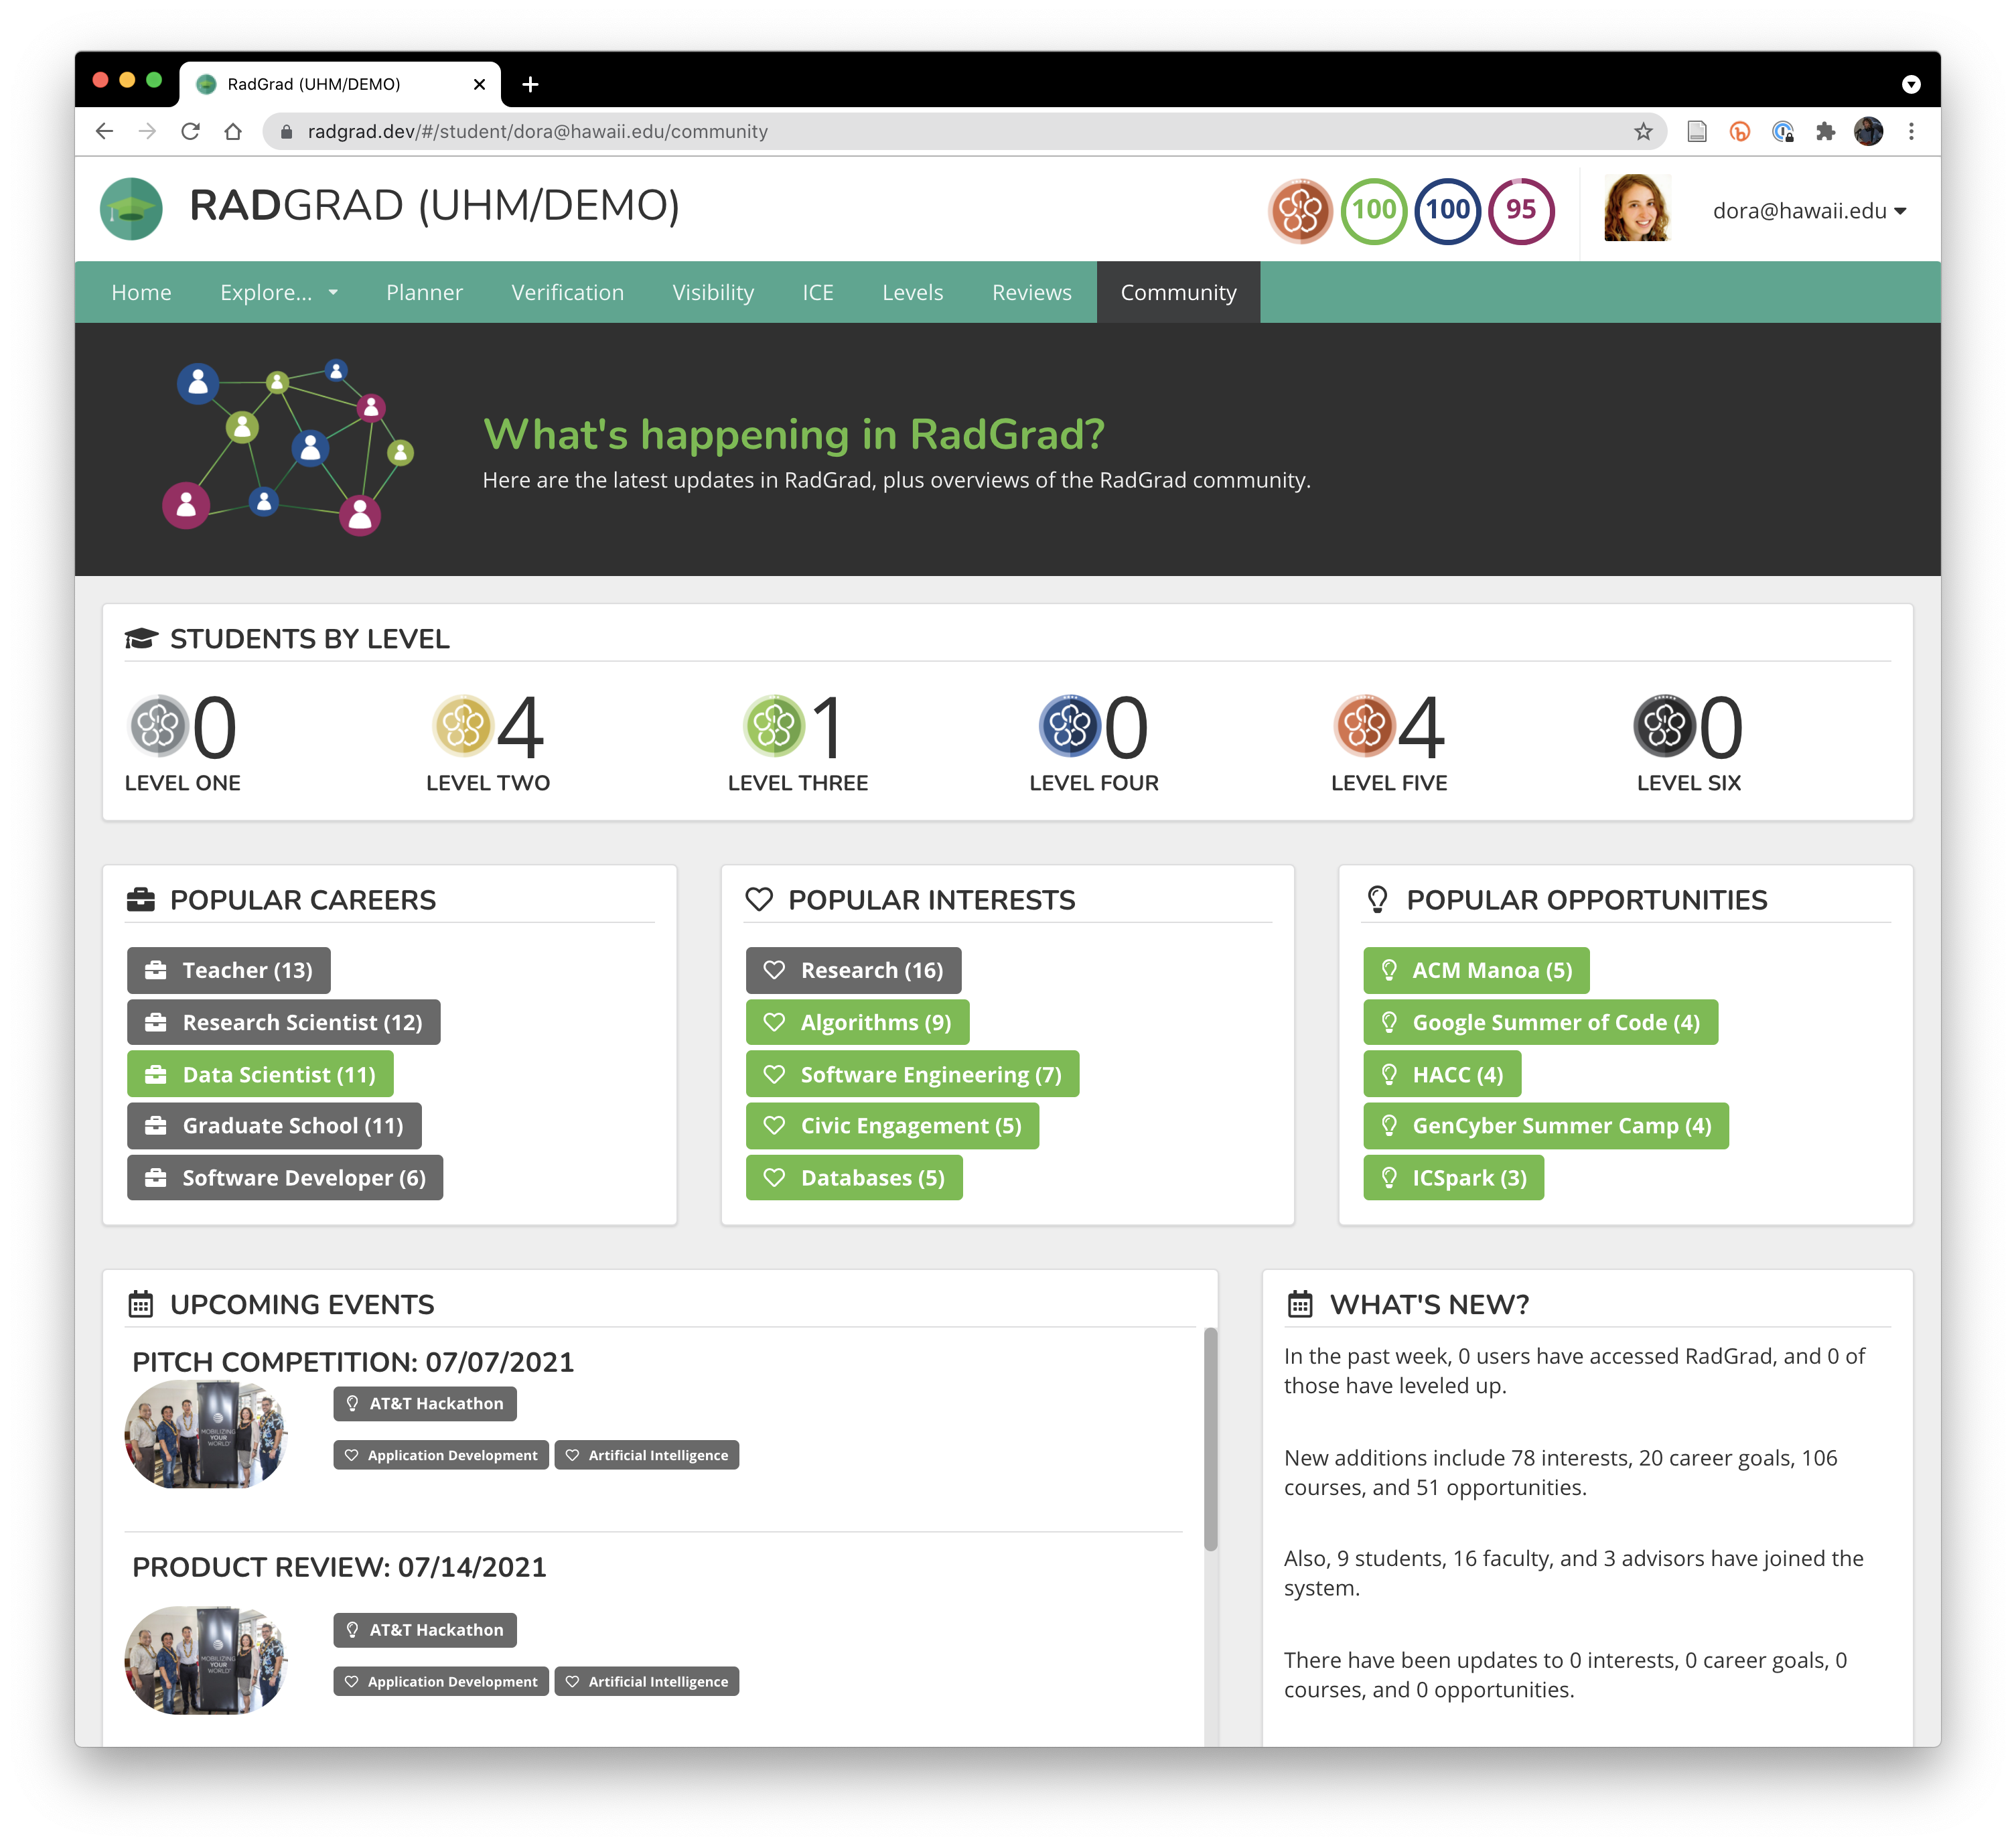Open Chrome's three-dot options menu
The height and width of the screenshot is (1846, 2016).
tap(1911, 131)
